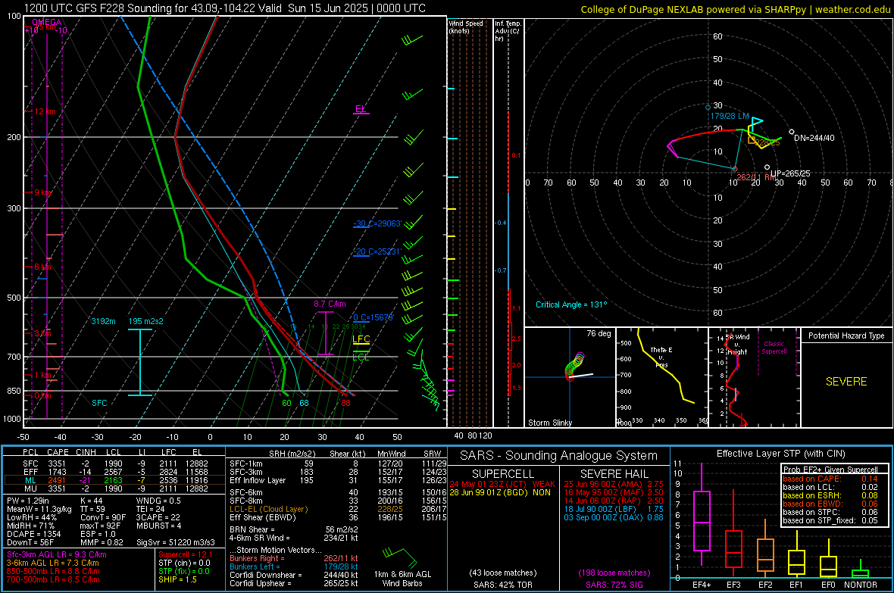Click the Storm Slinky panel label
The width and height of the screenshot is (894, 593).
tap(550, 423)
